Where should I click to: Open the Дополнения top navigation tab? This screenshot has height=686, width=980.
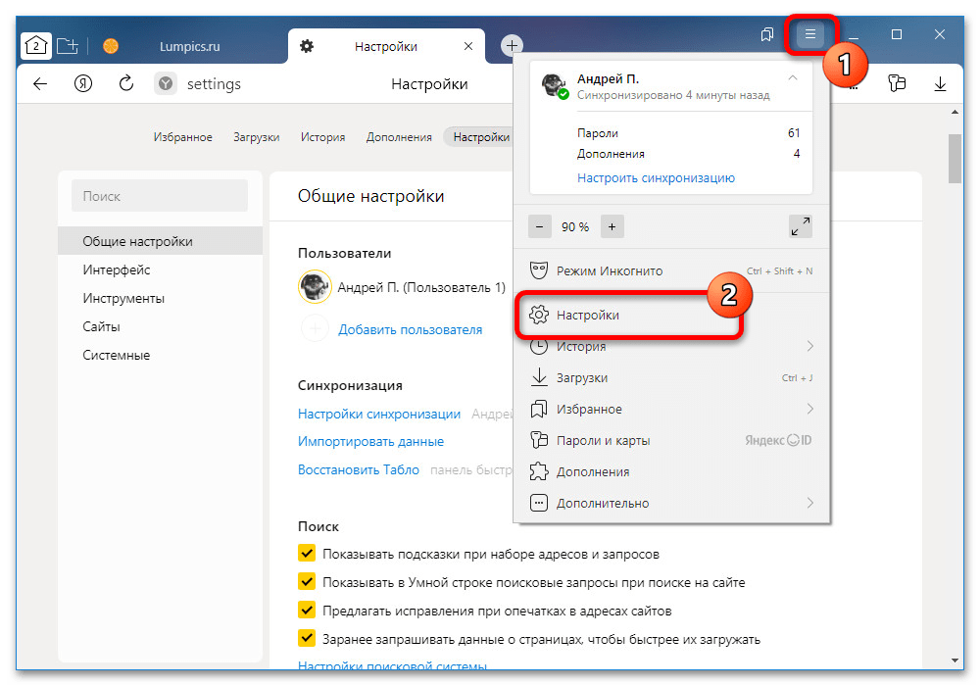(x=399, y=137)
